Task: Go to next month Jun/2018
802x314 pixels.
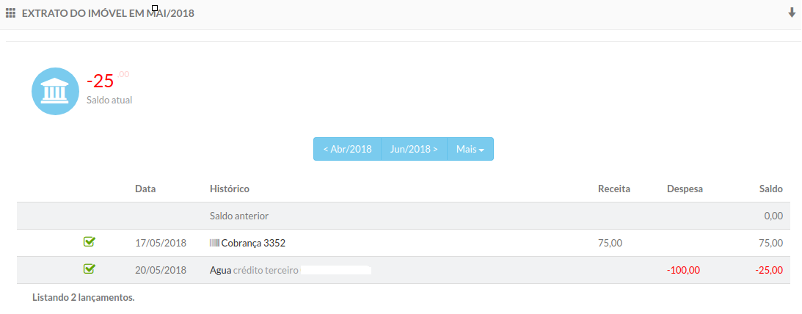Action: (414, 149)
